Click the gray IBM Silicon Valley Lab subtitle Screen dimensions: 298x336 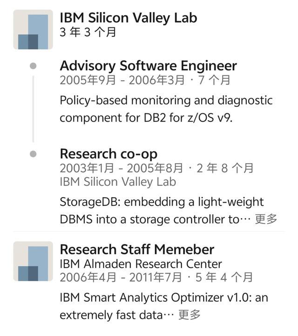(118, 182)
